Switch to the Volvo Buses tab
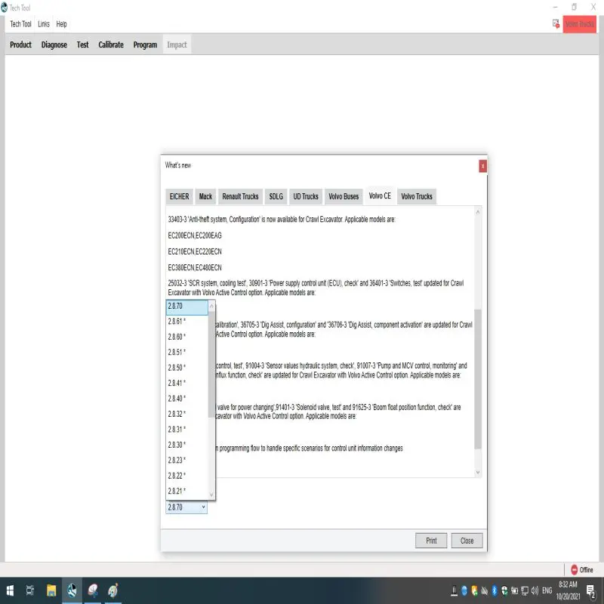Image resolution: width=604 pixels, height=604 pixels. click(x=344, y=196)
